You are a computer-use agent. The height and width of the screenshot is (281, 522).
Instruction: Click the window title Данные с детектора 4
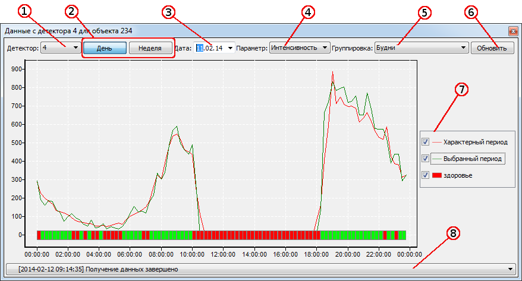68,31
